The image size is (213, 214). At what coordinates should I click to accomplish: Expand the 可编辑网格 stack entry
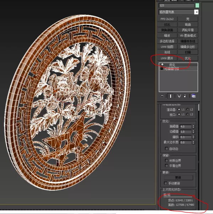pos(162,69)
